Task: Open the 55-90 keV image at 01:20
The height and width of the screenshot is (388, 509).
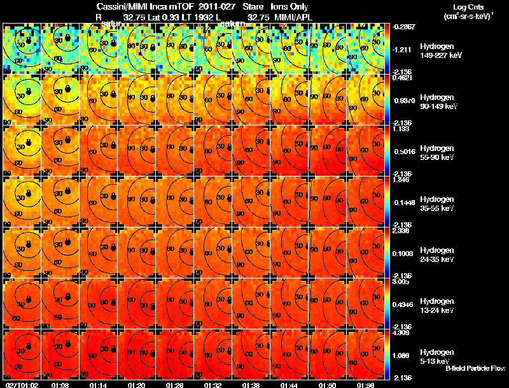Action: [136, 150]
